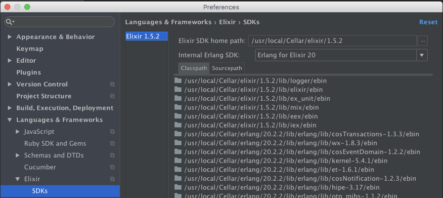Select the Erlang for Elixir 20 combo box
This screenshot has height=198, width=443.
click(341, 55)
